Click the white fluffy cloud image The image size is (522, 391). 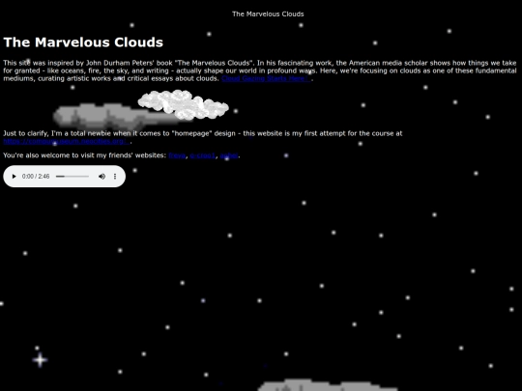pos(183,104)
